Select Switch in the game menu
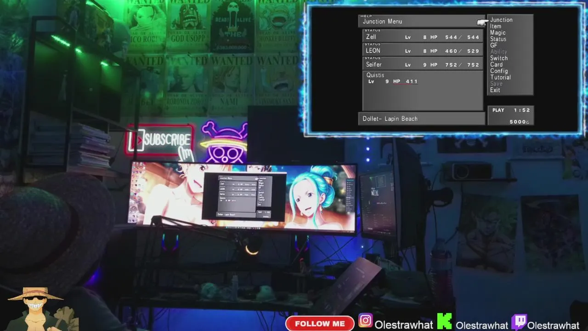This screenshot has width=588, height=331. click(x=499, y=58)
